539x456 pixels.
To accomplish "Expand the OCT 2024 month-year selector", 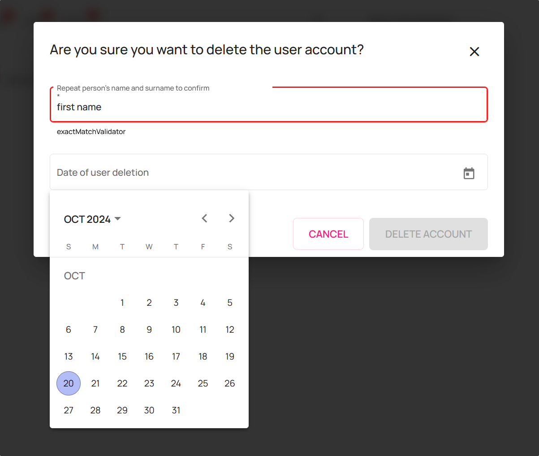I will (93, 219).
